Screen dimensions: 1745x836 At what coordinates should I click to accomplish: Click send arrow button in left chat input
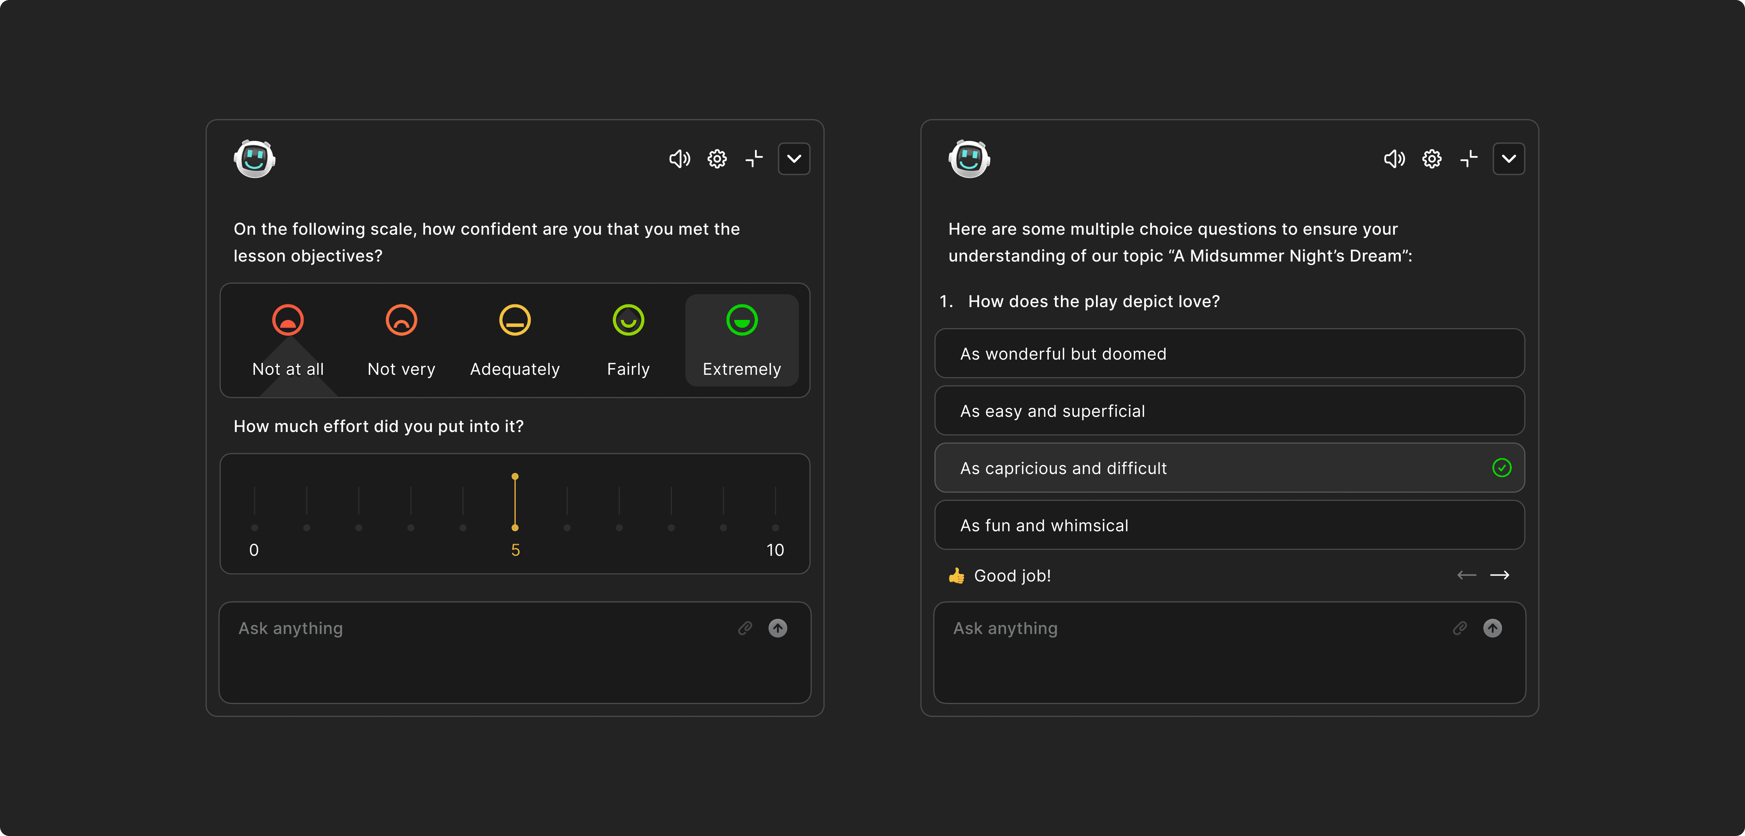coord(778,628)
